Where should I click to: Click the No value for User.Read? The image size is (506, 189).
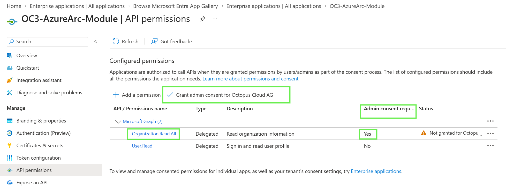tap(367, 146)
